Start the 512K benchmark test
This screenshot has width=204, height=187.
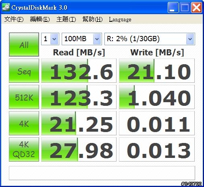tap(24, 97)
